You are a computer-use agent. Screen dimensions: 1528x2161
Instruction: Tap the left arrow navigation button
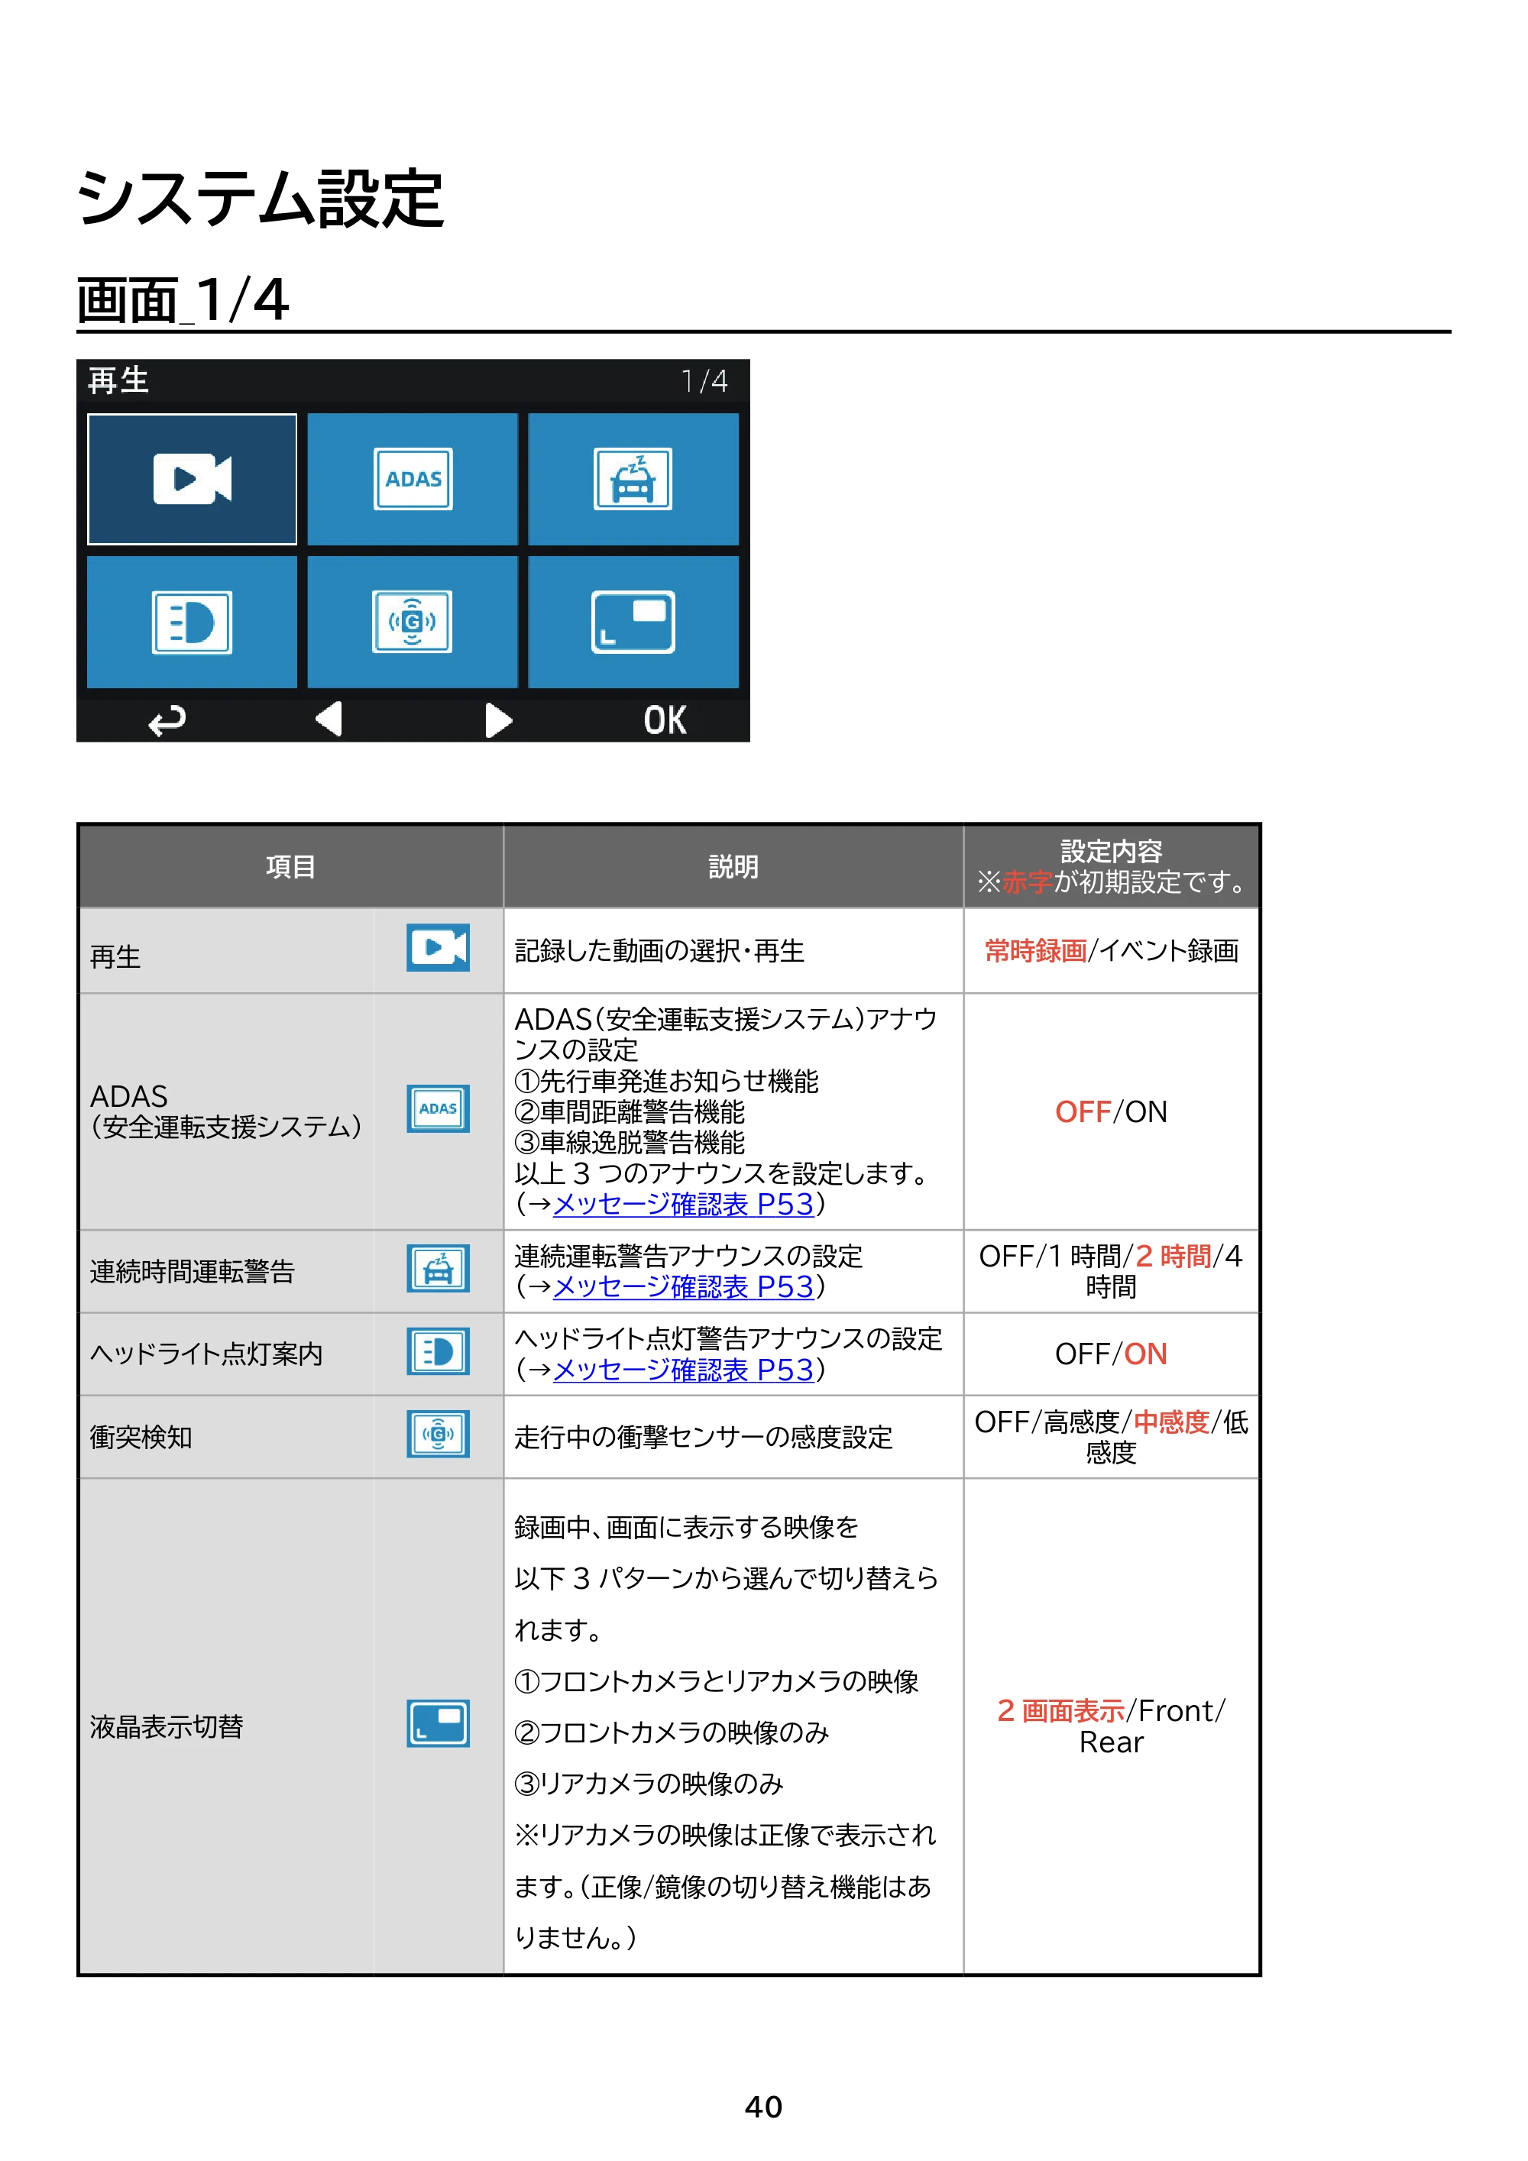[328, 720]
